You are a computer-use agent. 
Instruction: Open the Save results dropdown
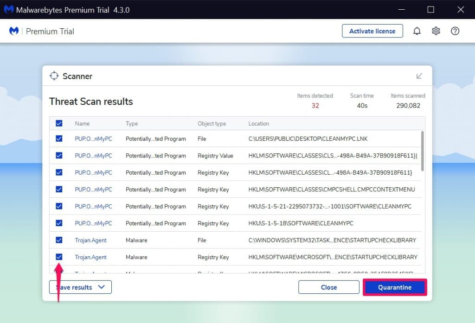tap(80, 287)
